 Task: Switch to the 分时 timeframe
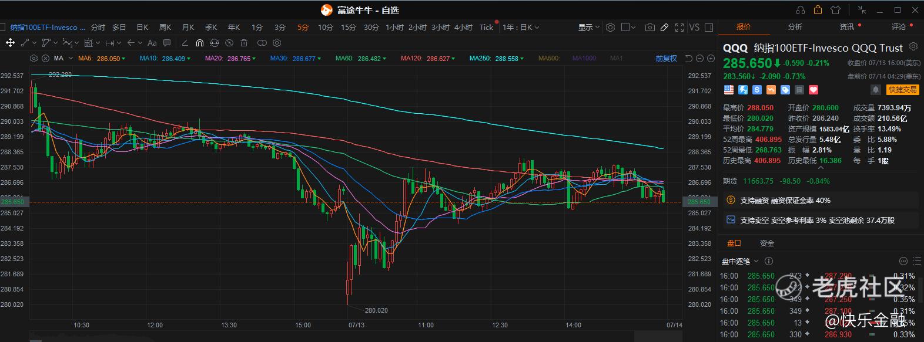click(98, 27)
